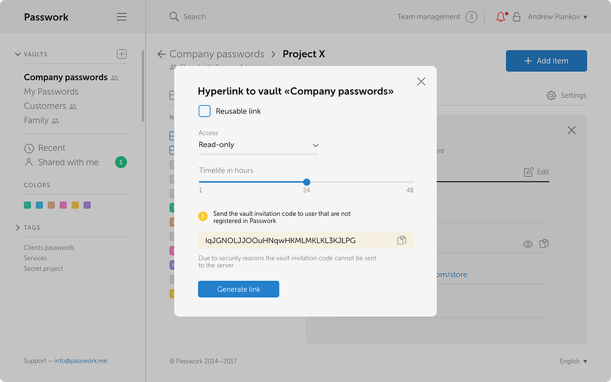Select the Family vault

[36, 120]
